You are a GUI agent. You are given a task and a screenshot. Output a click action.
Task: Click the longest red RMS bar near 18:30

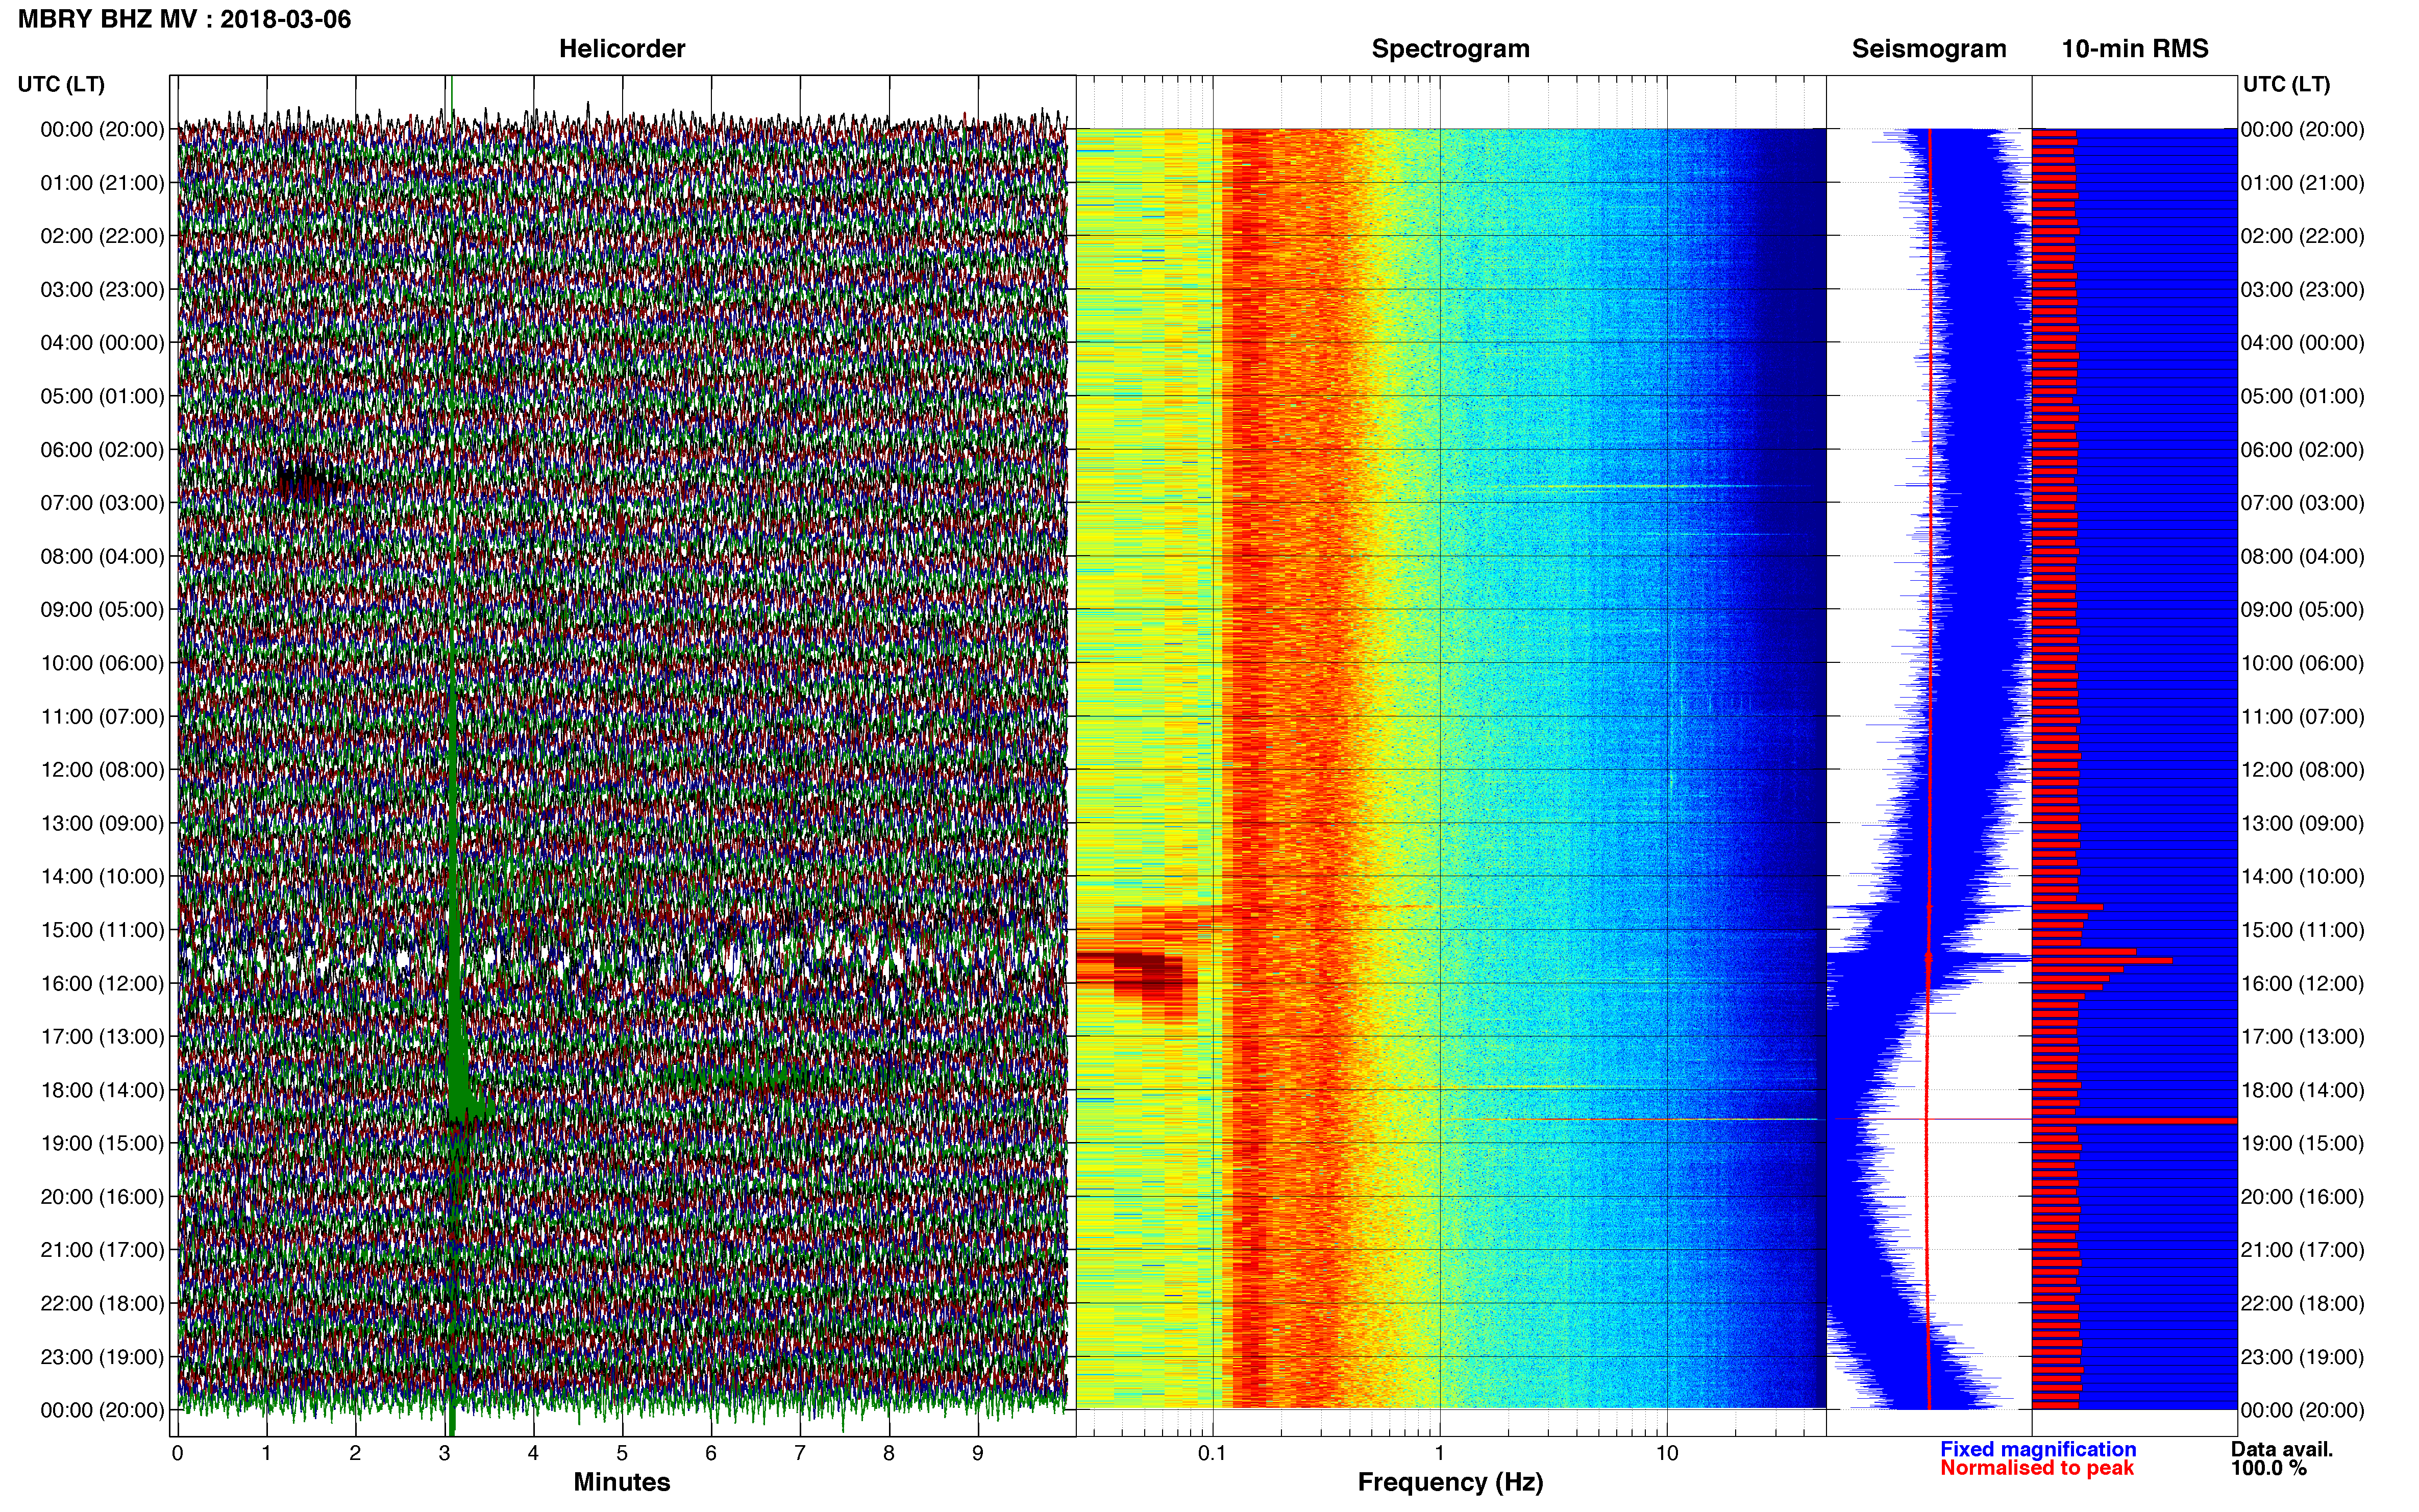[2134, 1121]
